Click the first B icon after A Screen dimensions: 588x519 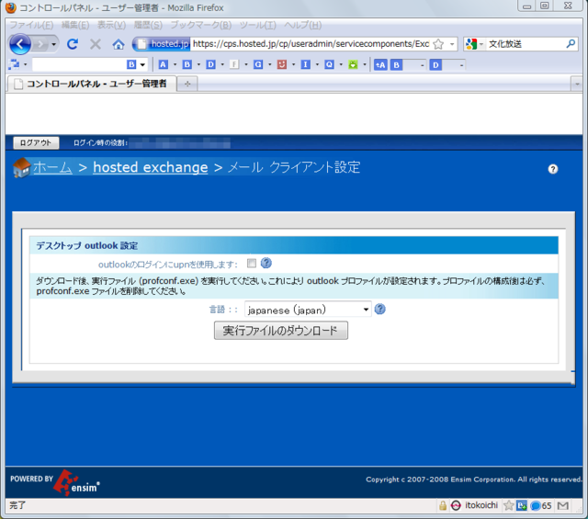(187, 64)
